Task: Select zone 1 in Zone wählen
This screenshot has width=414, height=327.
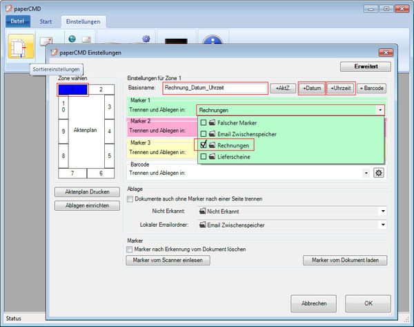Action: coord(72,89)
